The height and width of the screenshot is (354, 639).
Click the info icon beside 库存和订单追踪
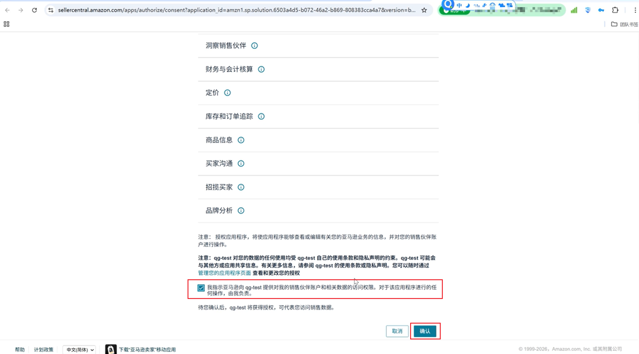pyautogui.click(x=261, y=117)
